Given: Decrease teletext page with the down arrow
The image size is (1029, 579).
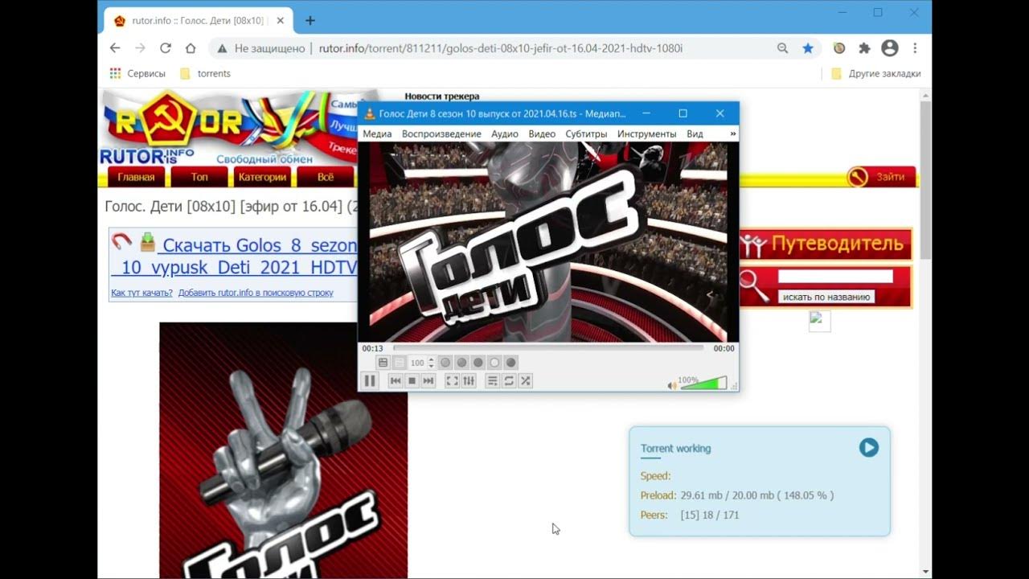Looking at the screenshot, I should (431, 366).
